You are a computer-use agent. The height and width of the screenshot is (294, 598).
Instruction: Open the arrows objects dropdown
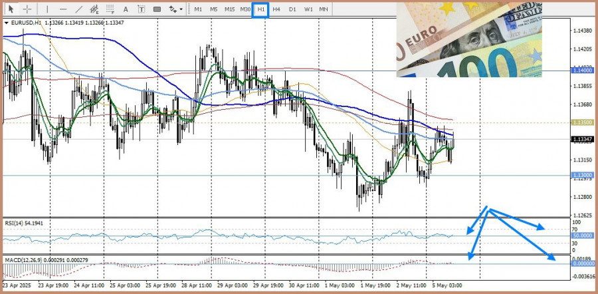[x=175, y=9]
